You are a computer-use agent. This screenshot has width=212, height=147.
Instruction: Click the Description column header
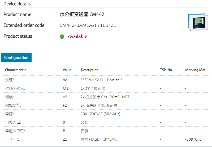click(x=89, y=70)
